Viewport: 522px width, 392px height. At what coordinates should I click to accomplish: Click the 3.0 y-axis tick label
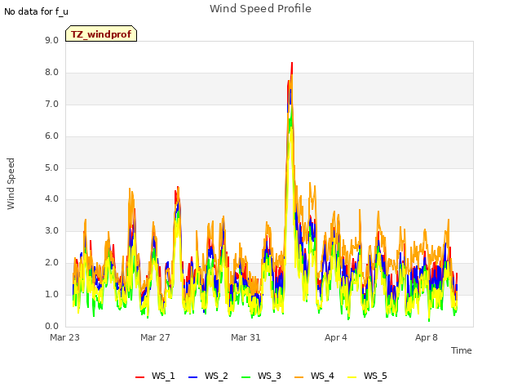tap(52, 230)
